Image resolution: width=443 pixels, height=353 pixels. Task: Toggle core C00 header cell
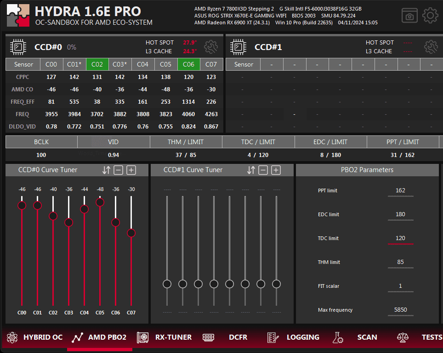(x=51, y=64)
